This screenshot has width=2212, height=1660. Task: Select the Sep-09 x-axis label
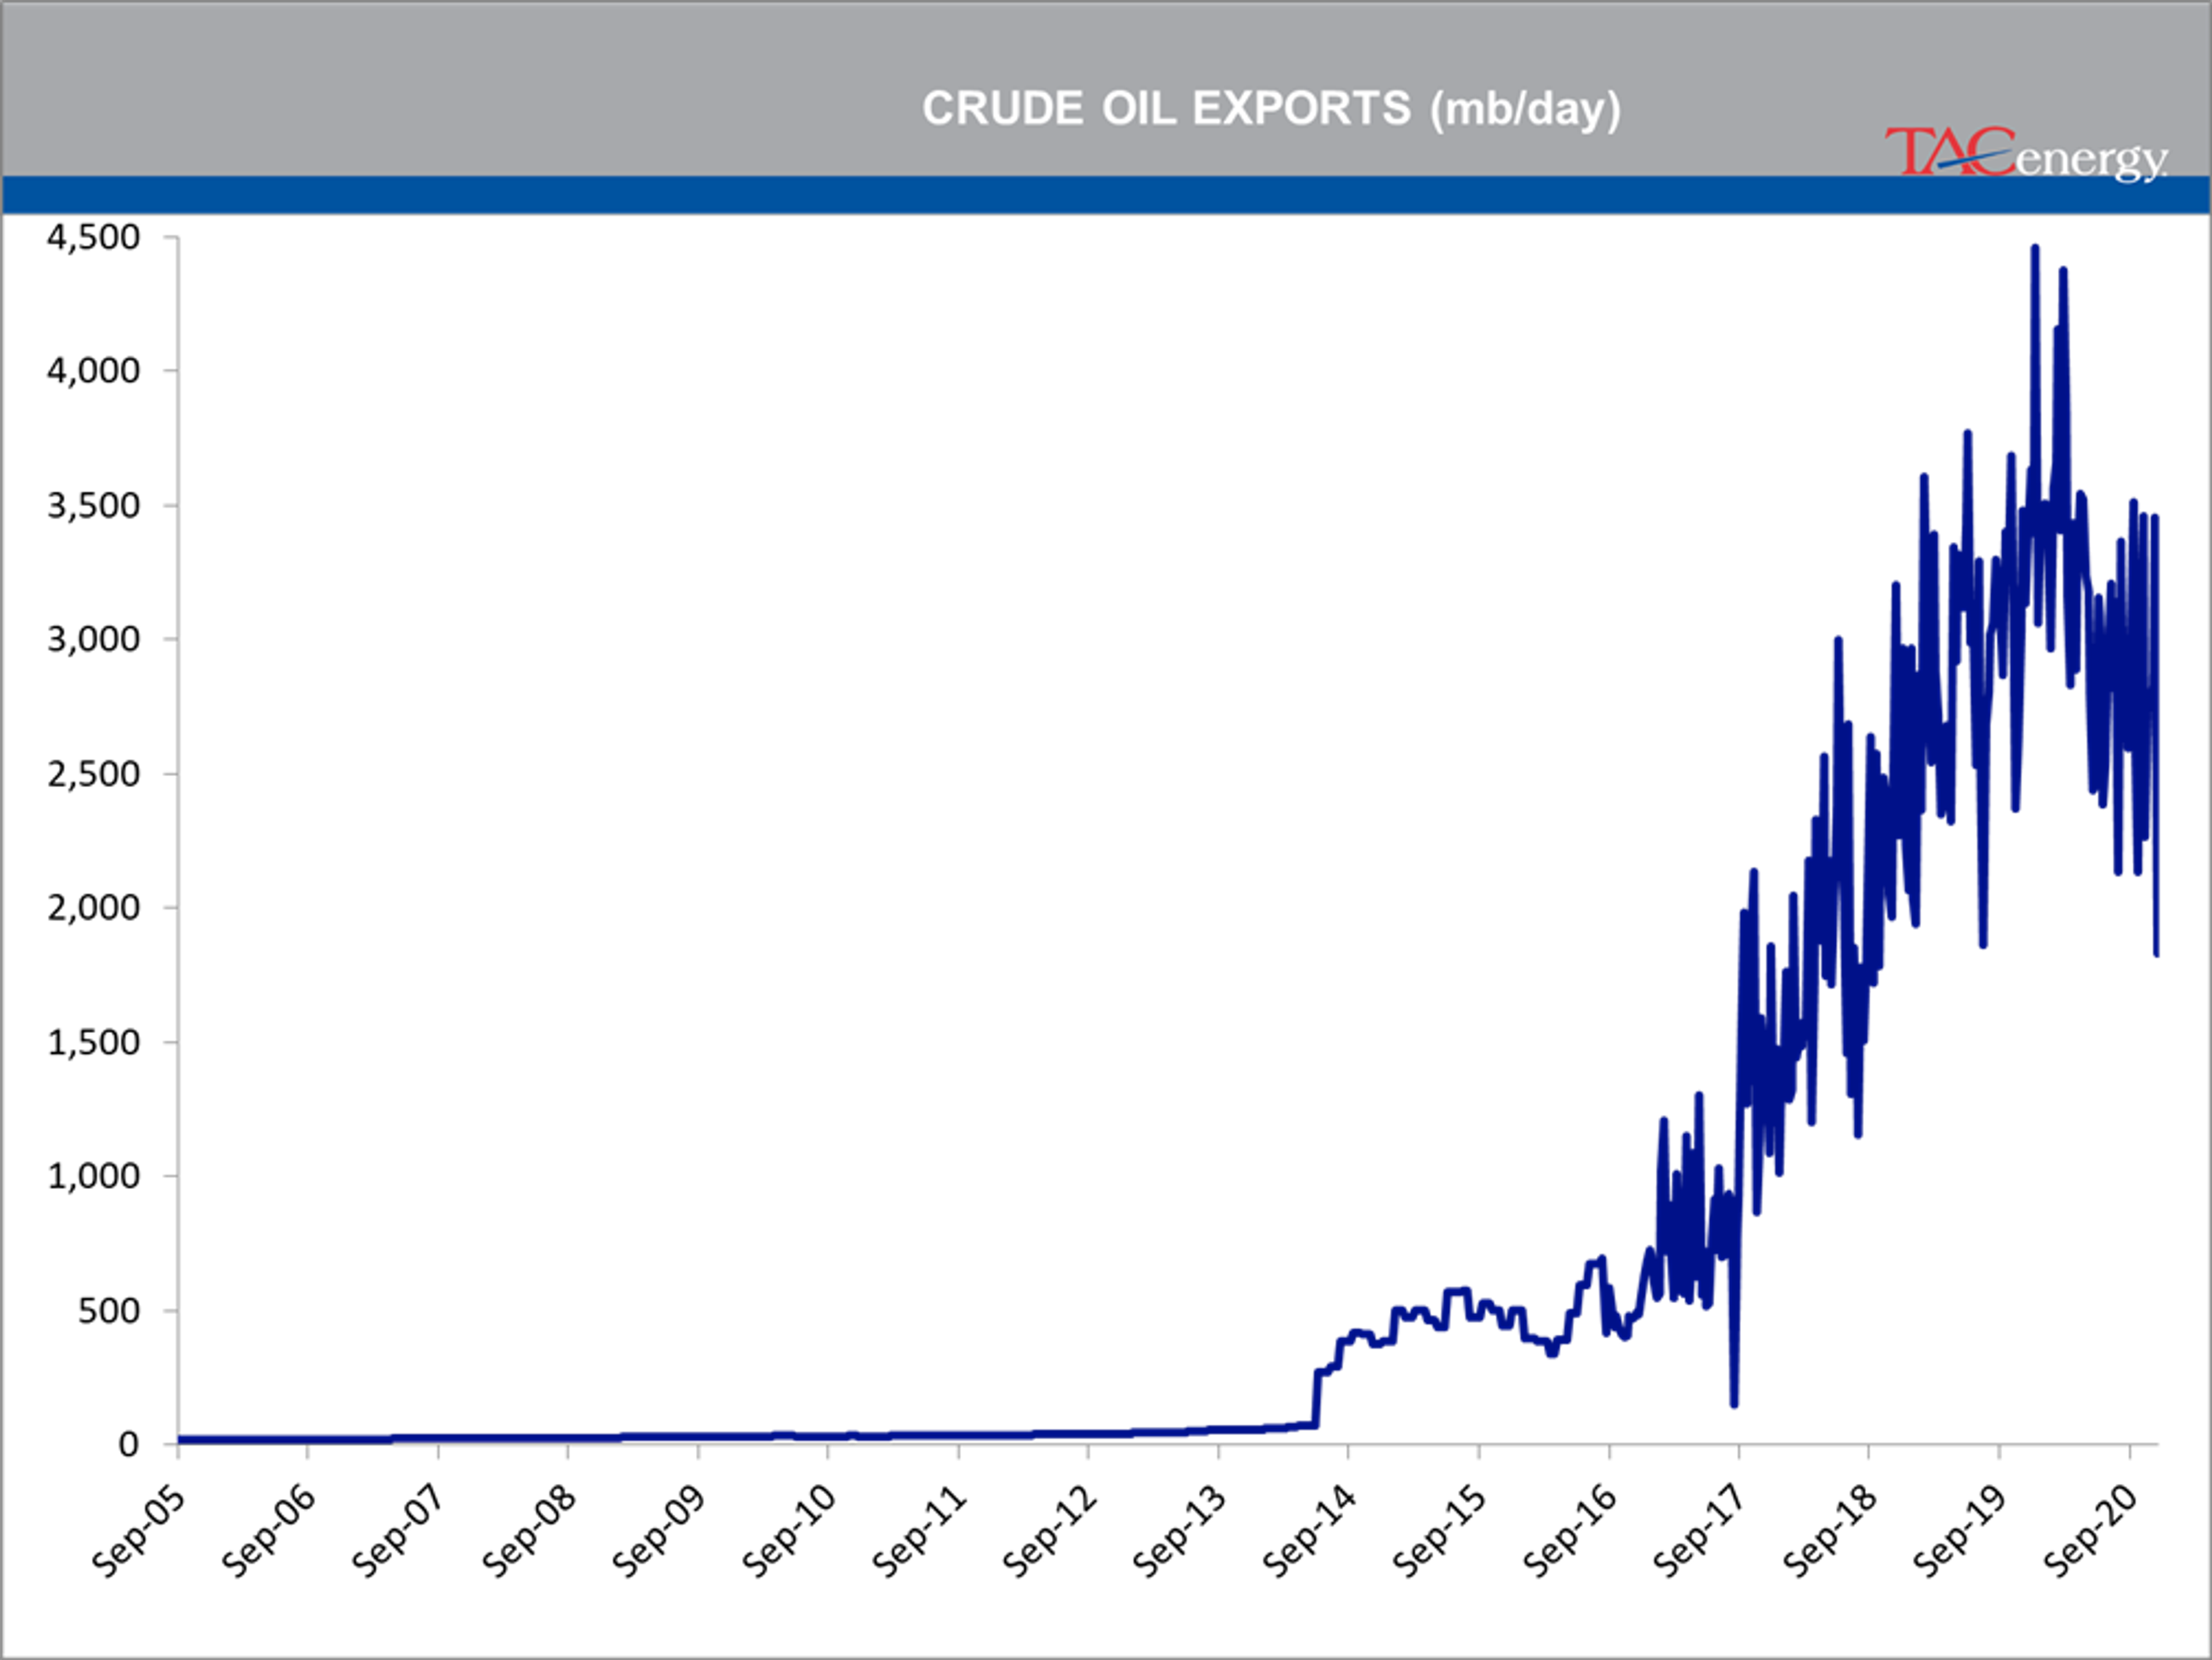(658, 1531)
